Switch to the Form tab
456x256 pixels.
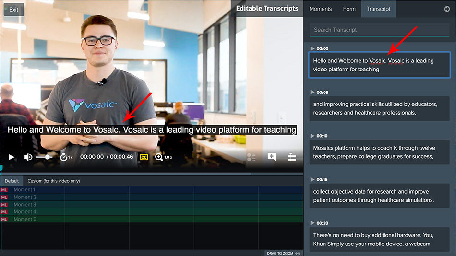coord(349,9)
